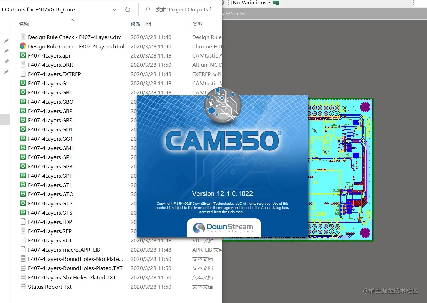Viewport: 427px width, 303px height.
Task: Click the CAM350 circuit globe logo
Action: (x=223, y=105)
